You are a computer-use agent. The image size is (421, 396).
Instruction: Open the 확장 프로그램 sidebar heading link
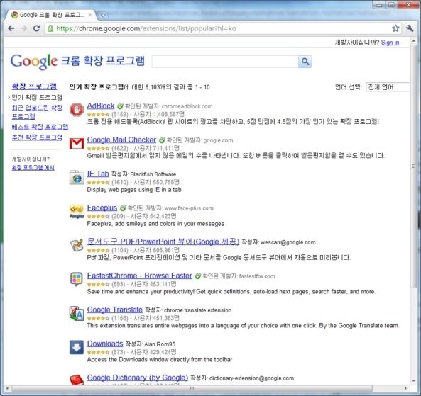(x=34, y=86)
